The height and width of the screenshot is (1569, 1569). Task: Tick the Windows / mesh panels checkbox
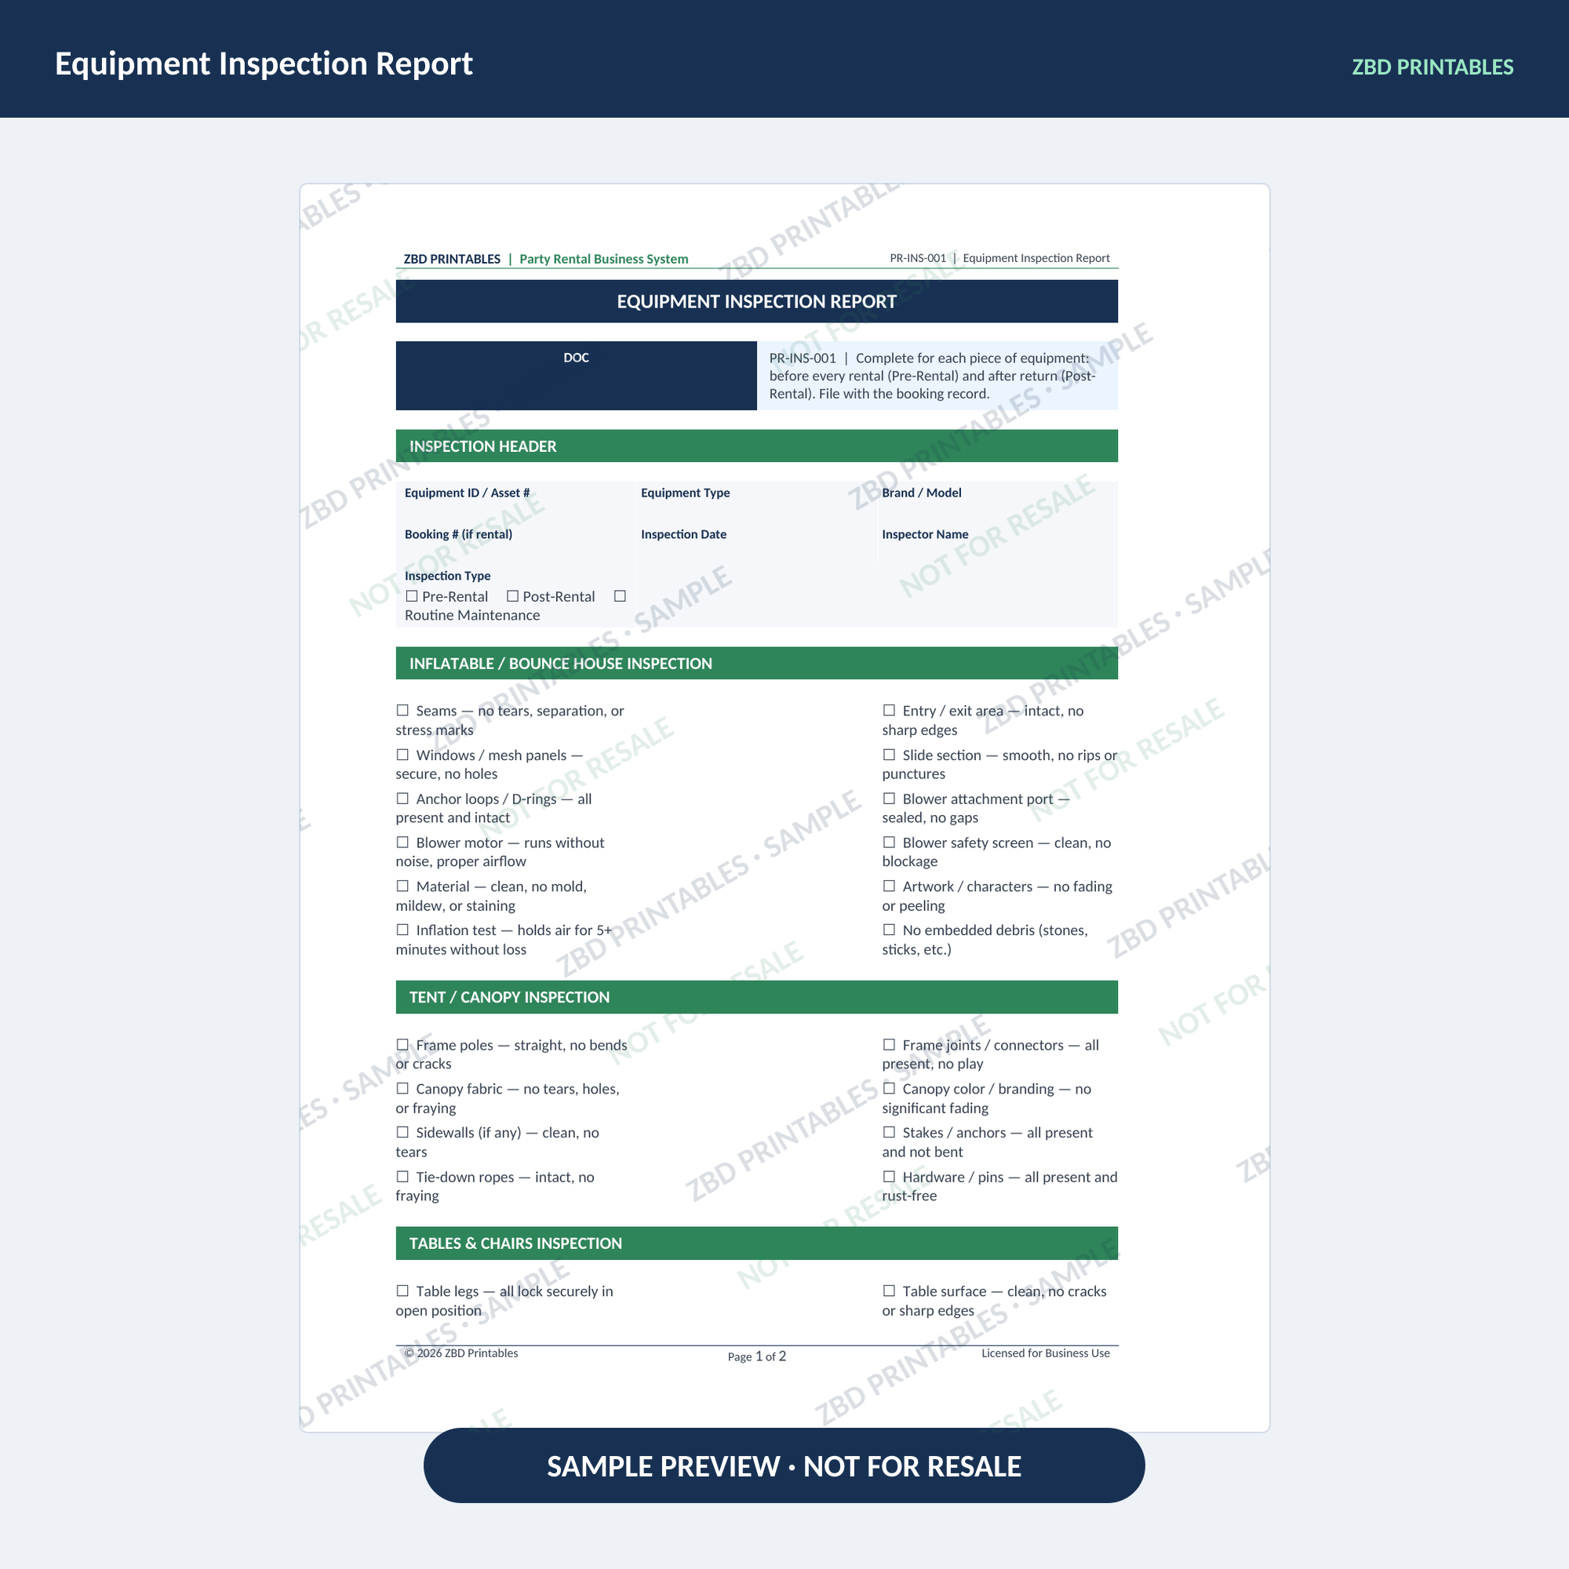coord(402,755)
